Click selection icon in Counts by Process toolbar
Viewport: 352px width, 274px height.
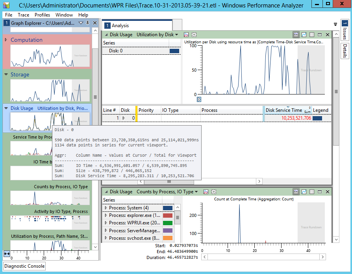214,192
